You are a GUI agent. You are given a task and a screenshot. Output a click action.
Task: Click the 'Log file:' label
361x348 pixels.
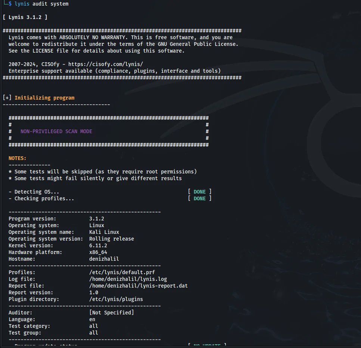[22, 279]
